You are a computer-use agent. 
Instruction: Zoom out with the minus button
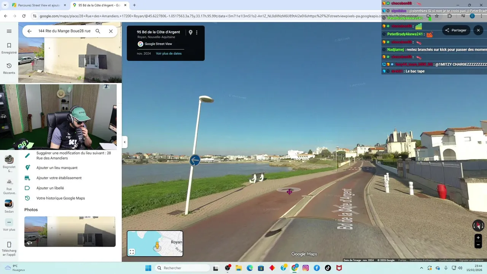[478, 245]
